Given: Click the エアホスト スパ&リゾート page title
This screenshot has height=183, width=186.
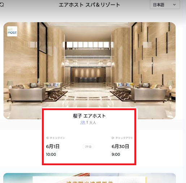Looking at the screenshot, I should 89,5.
